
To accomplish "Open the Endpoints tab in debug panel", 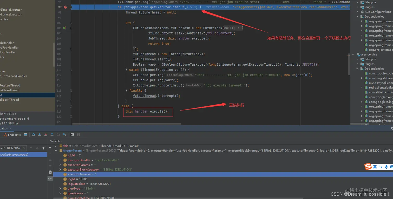I will 12,135.
